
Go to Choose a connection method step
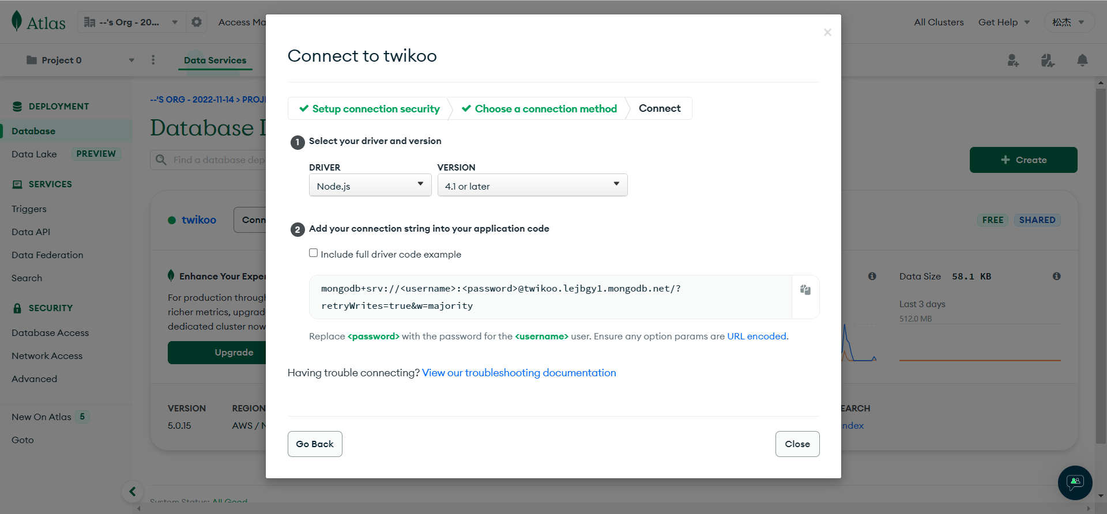pos(540,109)
